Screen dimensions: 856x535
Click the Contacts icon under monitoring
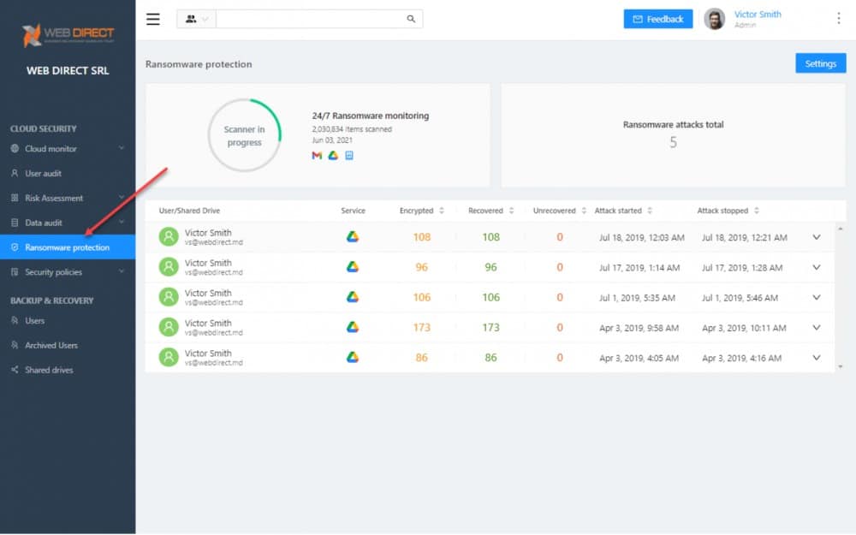coord(349,156)
